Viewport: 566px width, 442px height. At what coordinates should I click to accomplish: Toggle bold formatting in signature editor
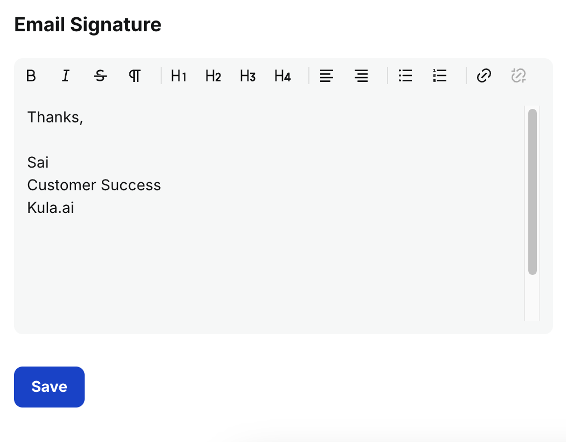pos(31,76)
